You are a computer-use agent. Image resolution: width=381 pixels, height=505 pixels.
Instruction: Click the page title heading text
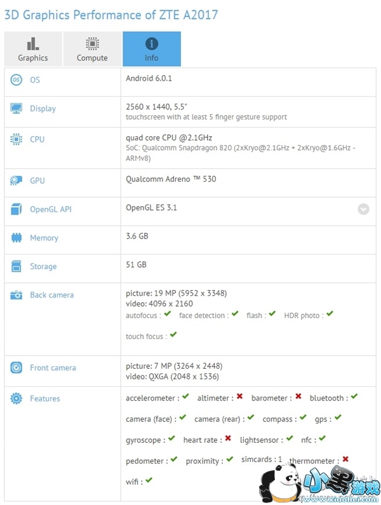[x=111, y=14]
